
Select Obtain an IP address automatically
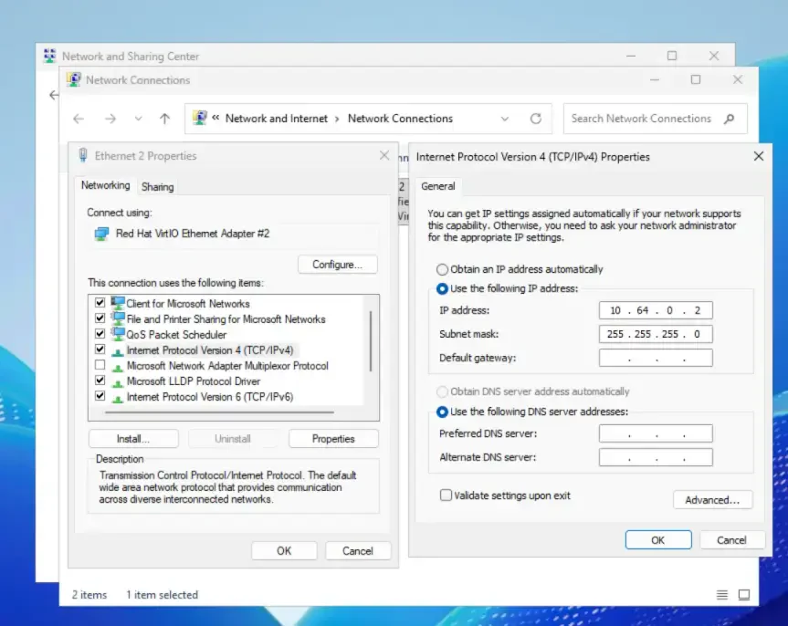pos(443,269)
